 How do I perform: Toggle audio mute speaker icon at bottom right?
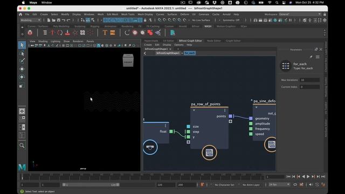(x=310, y=184)
